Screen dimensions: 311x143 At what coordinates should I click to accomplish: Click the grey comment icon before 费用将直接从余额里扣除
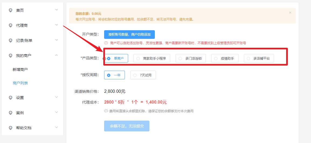coord(106,111)
